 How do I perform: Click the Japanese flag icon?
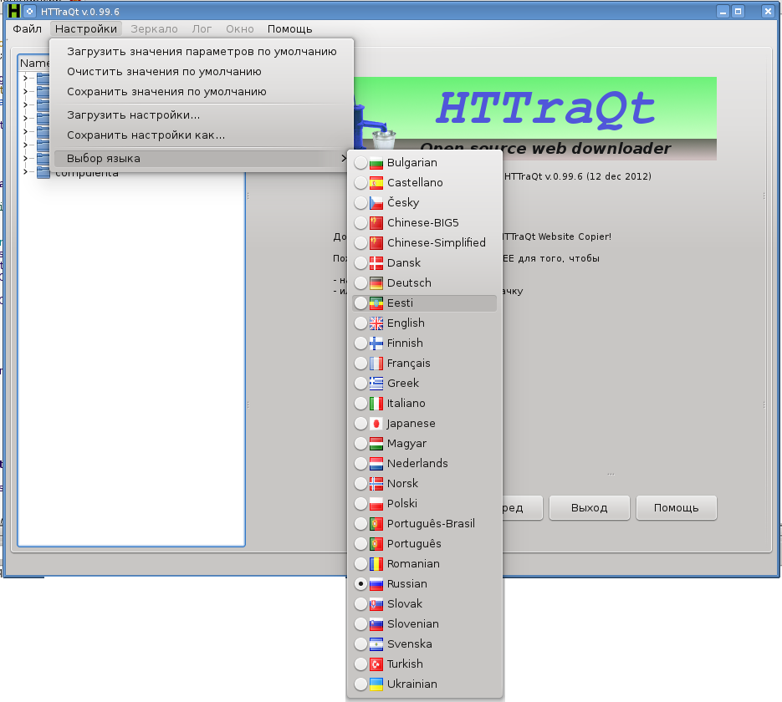(376, 424)
